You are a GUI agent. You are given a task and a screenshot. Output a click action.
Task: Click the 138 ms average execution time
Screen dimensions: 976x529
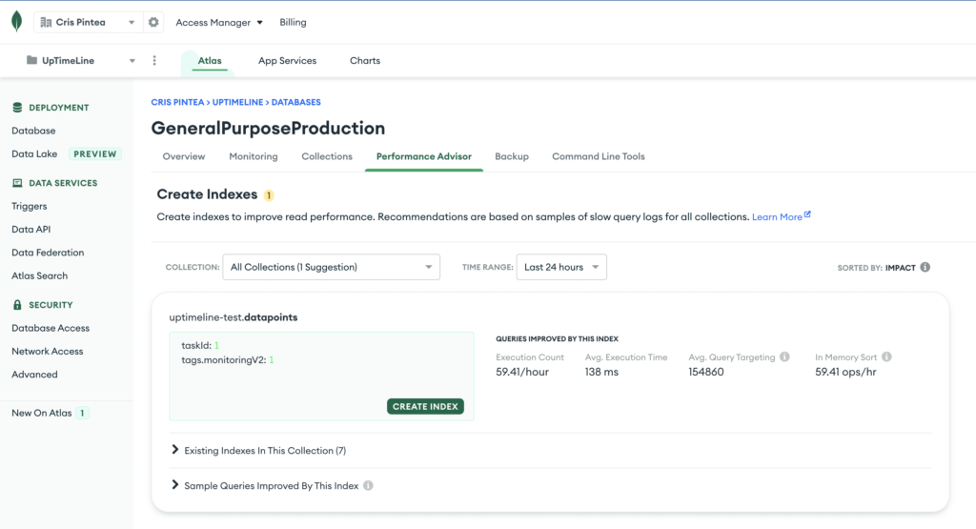pyautogui.click(x=601, y=372)
